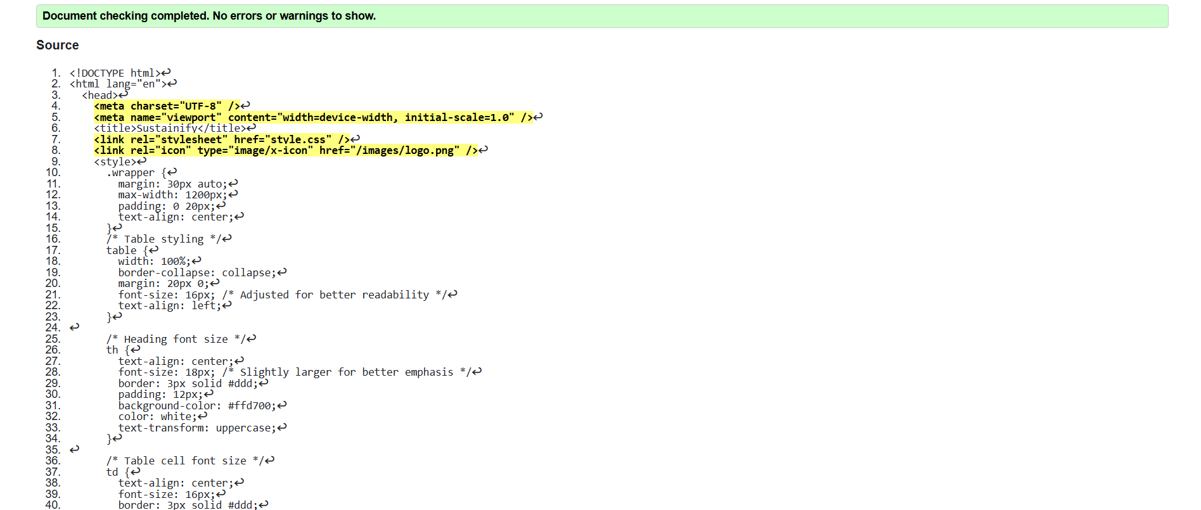
Task: Click the 'Slightly larger for better emphasis' line
Action: tap(300, 372)
